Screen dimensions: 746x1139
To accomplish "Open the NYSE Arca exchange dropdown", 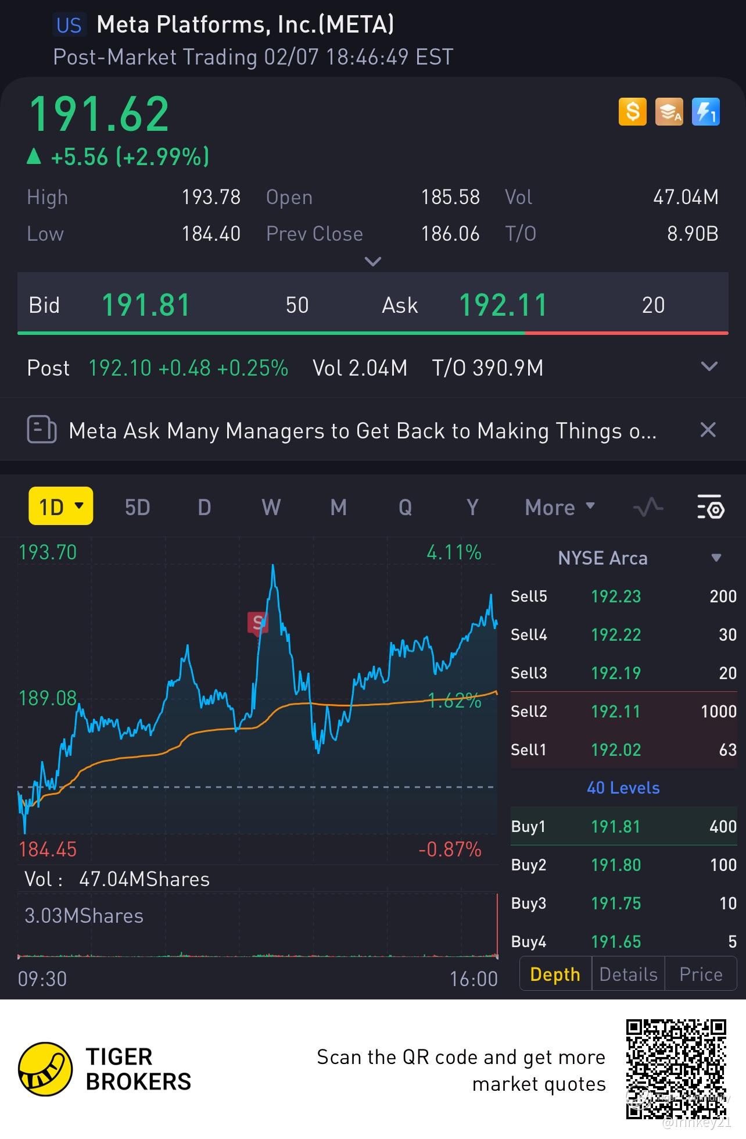I will 716,558.
